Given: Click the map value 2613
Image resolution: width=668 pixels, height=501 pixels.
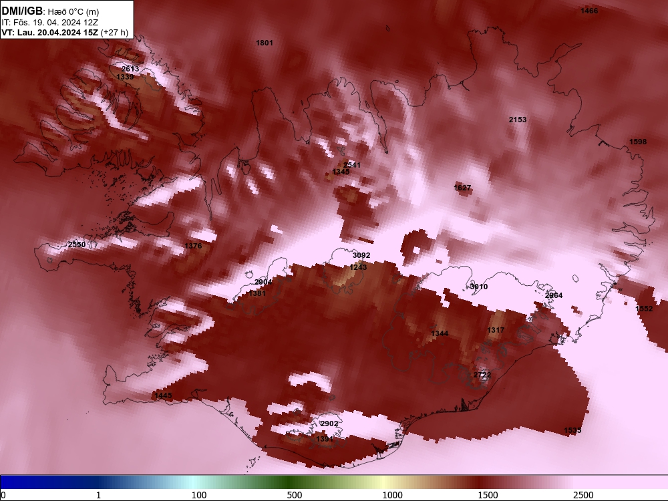Looking at the screenshot, I should click(x=130, y=69).
